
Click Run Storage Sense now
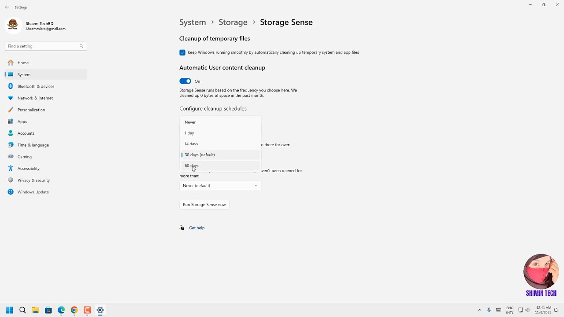204,205
